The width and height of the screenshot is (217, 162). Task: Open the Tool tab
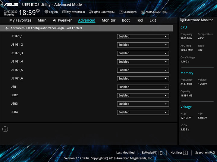(x=140, y=20)
